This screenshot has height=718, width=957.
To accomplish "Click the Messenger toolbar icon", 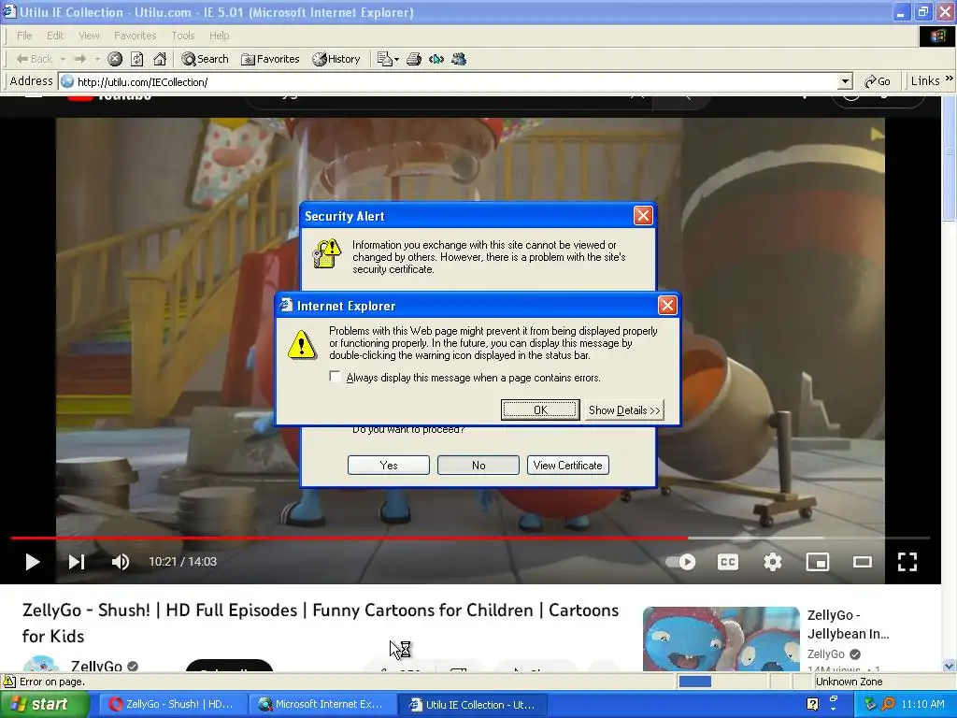I will pos(459,59).
